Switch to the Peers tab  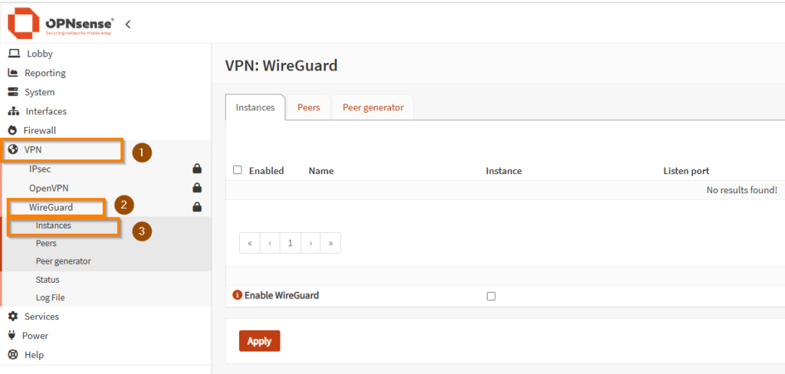(309, 107)
